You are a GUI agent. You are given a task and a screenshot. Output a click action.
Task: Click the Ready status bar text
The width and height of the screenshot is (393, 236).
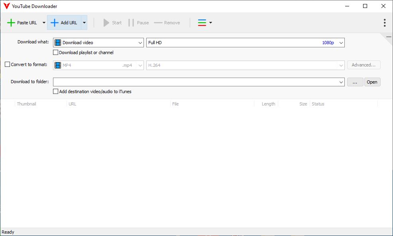(8, 232)
